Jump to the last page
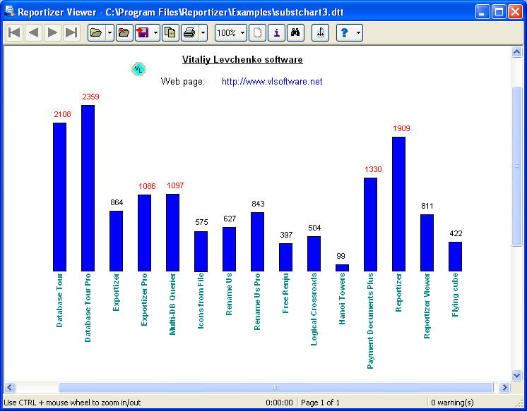 [x=71, y=33]
